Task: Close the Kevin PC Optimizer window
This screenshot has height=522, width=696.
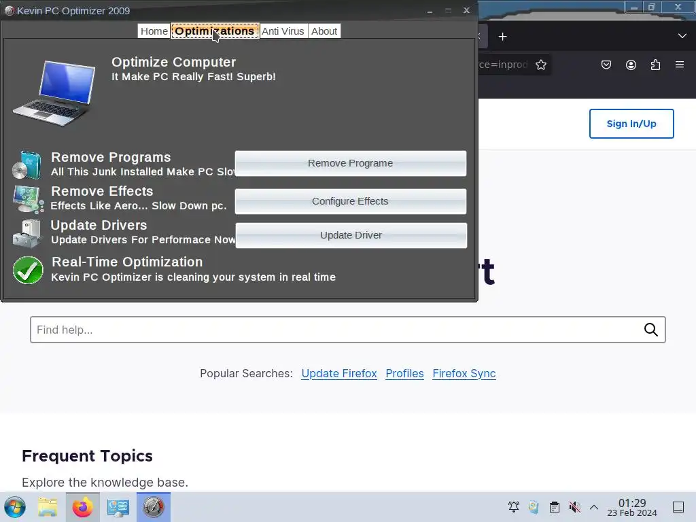Action: (466, 10)
